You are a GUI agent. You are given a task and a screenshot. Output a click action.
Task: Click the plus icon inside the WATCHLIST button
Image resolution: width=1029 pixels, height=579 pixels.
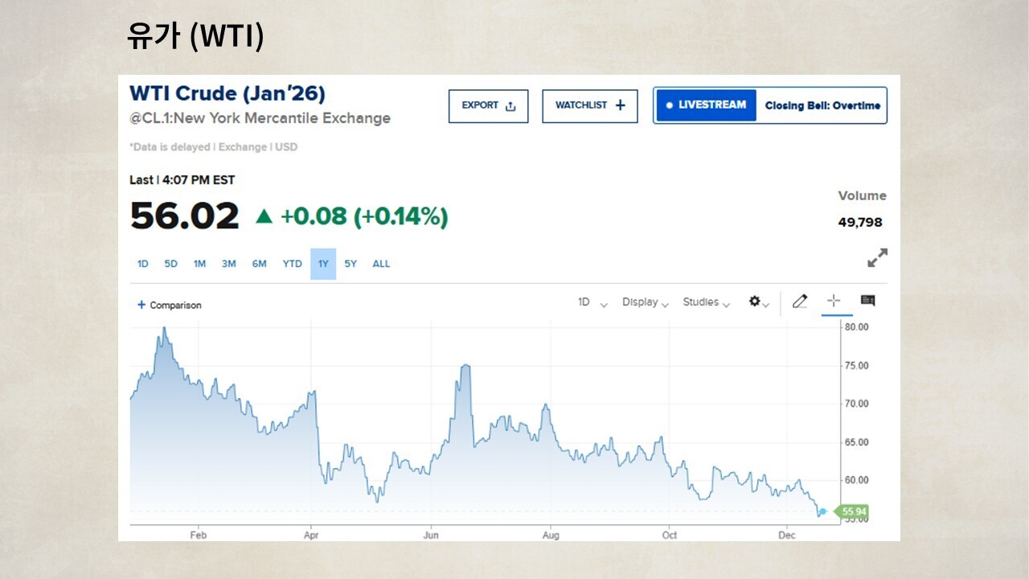(620, 105)
